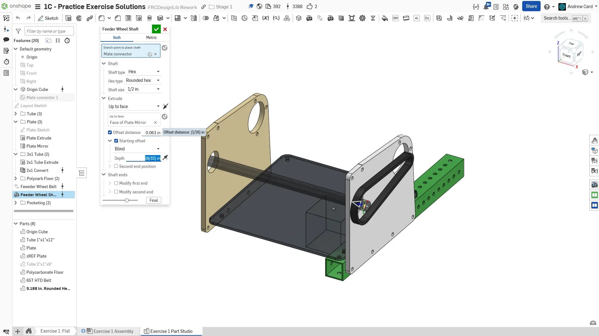
Task: Open the Exercise 1 Assembly tab
Action: click(x=113, y=331)
